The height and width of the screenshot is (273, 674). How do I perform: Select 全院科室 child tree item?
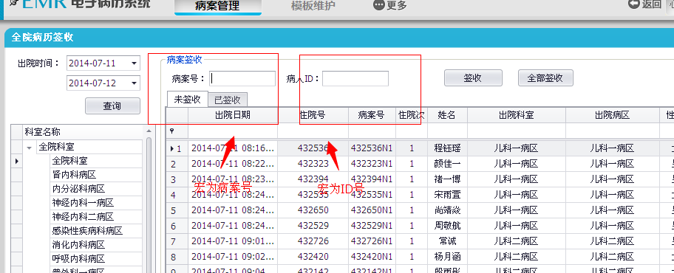(69, 161)
